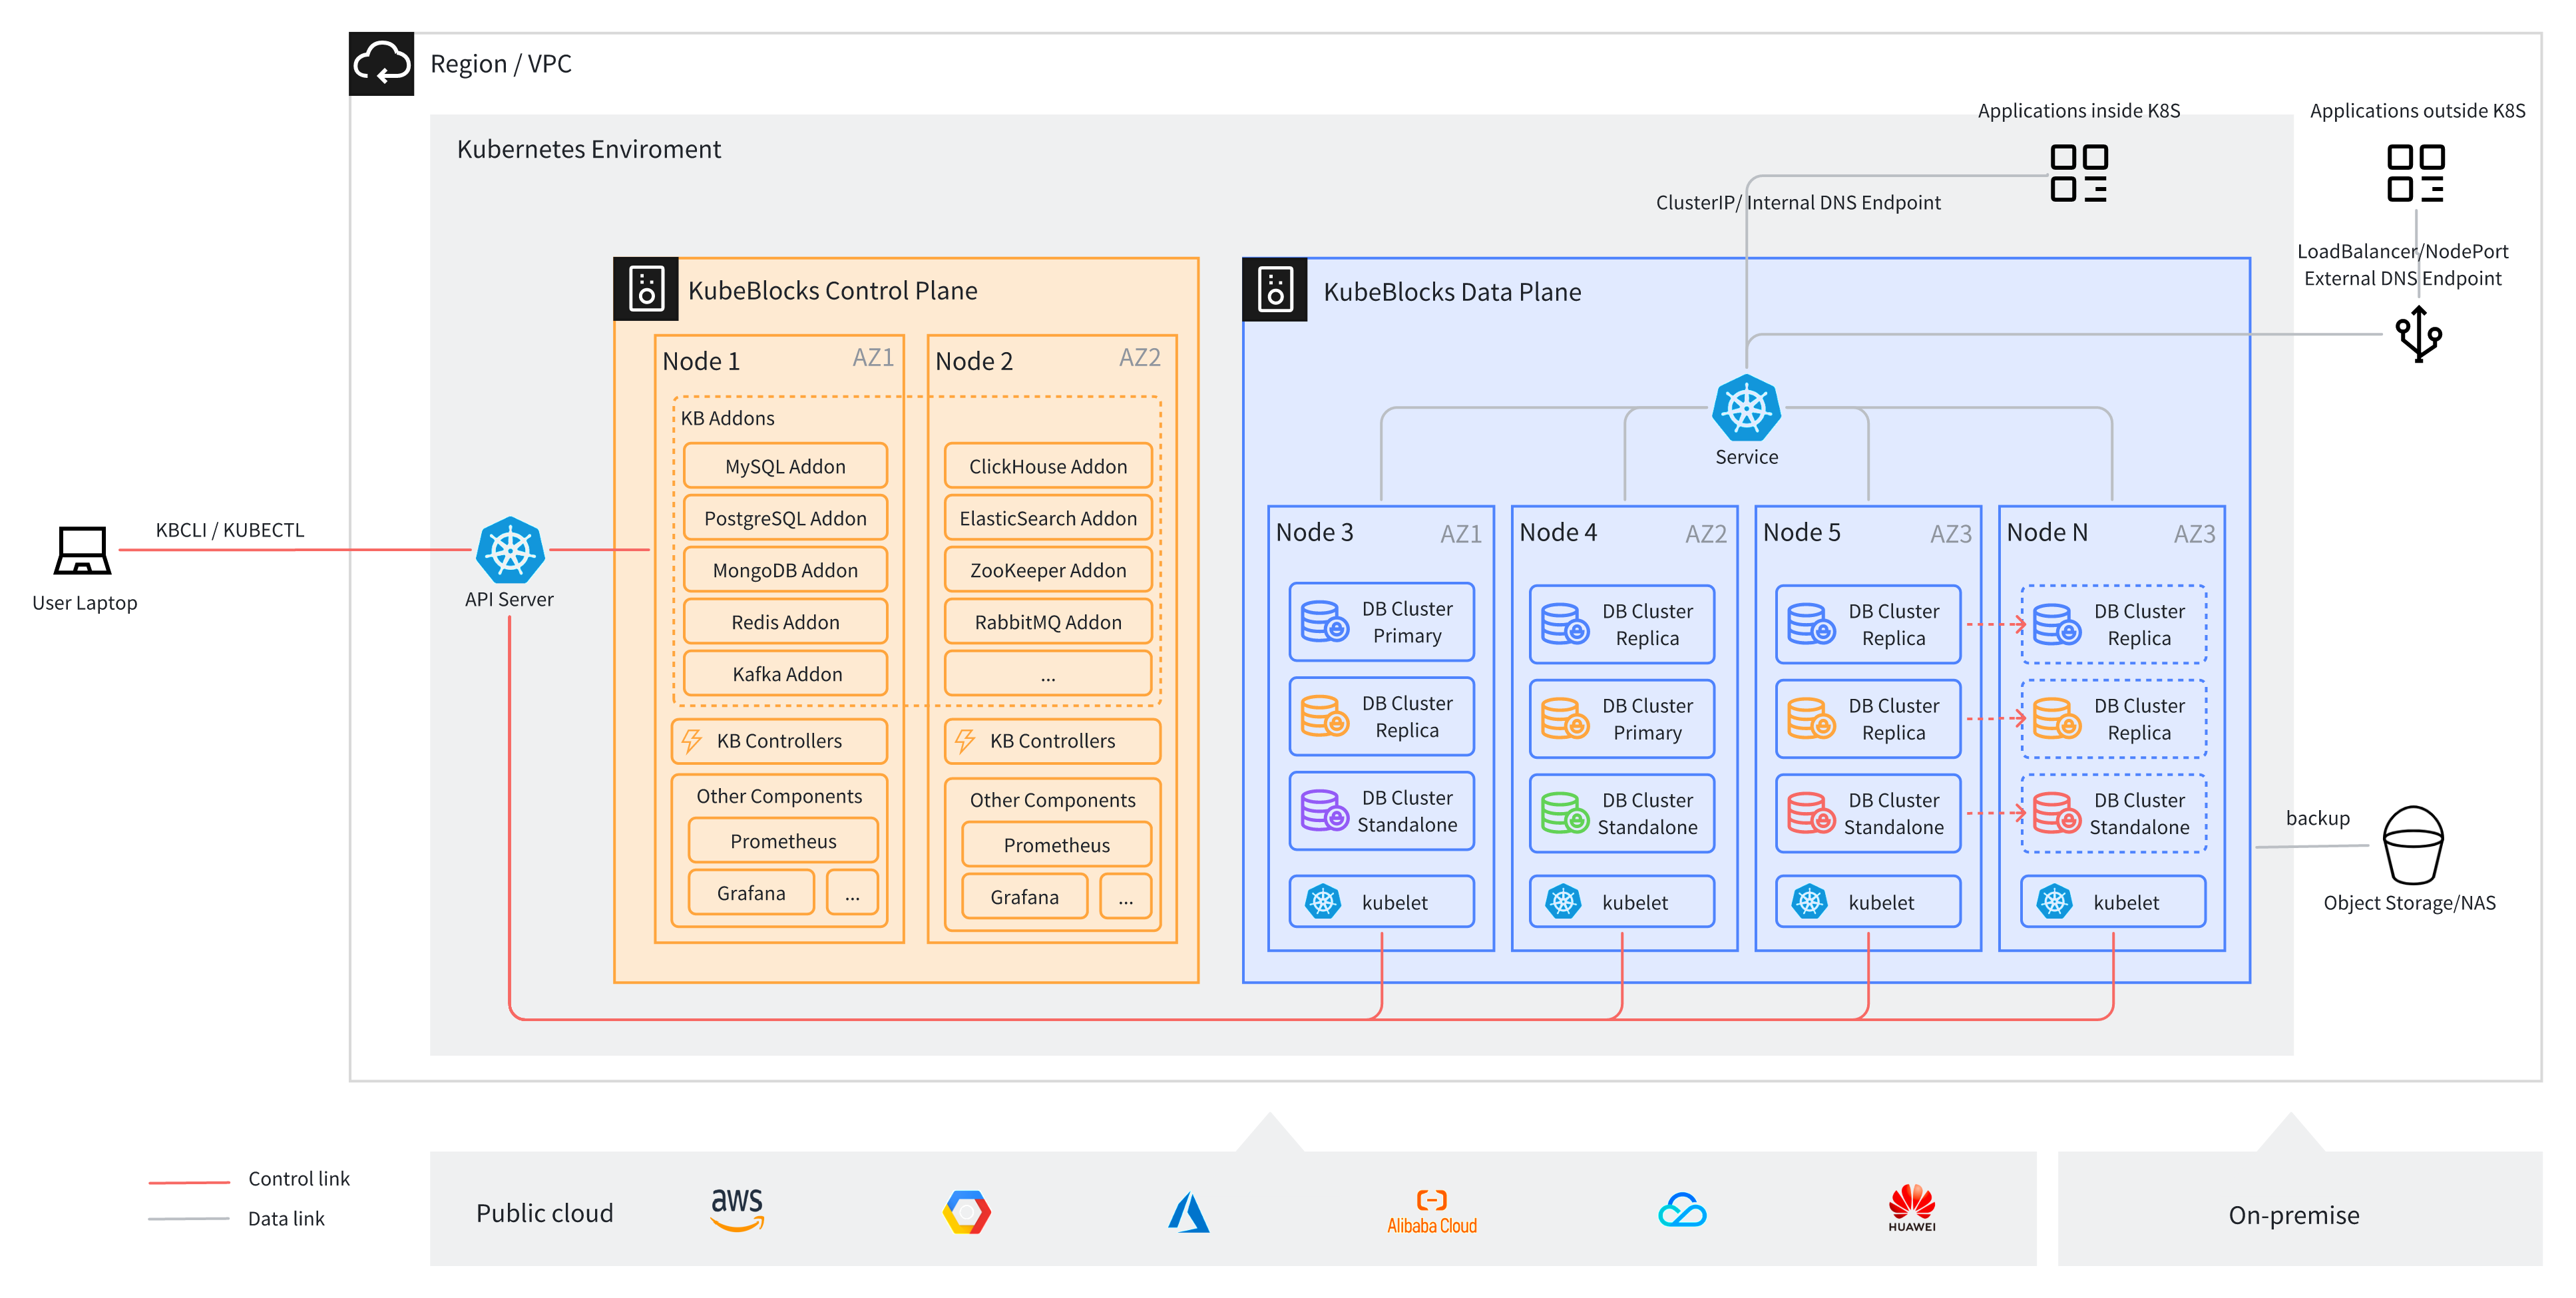This screenshot has height=1298, width=2576.
Task: Click Node 5 kubelet box
Action: 1867,902
